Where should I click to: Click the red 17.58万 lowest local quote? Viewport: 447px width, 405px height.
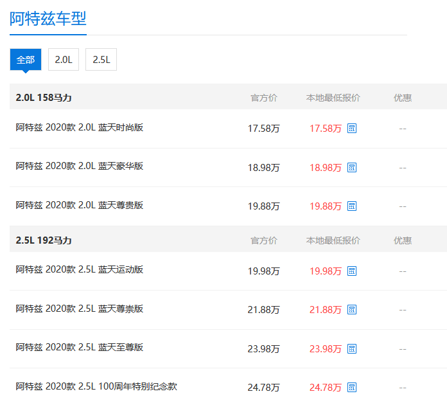coord(326,129)
